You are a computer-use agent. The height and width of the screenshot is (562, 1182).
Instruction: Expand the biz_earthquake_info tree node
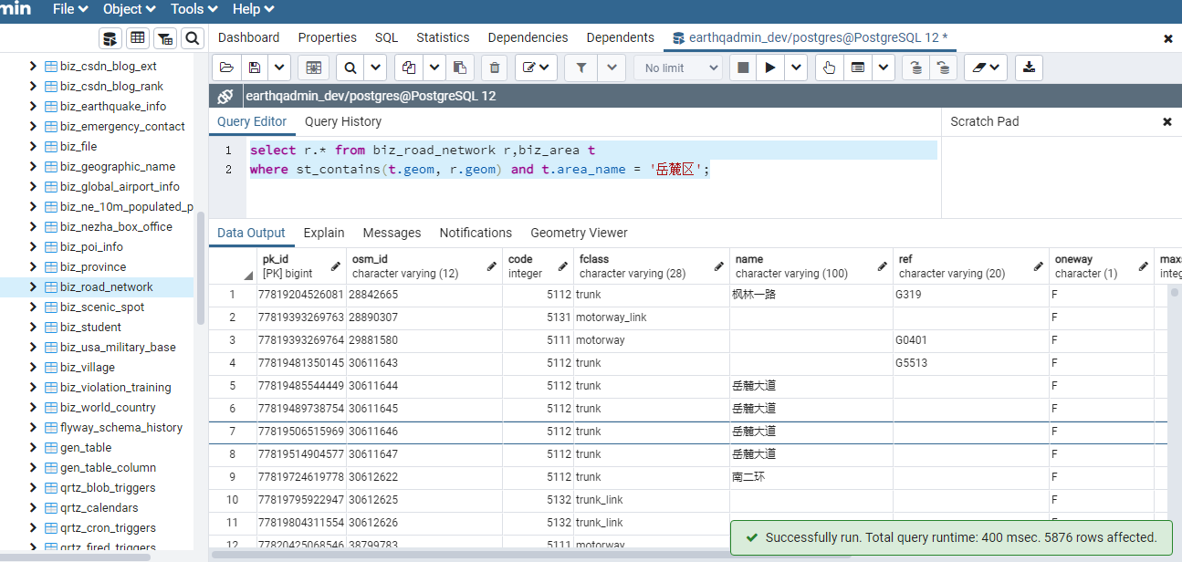[x=33, y=106]
